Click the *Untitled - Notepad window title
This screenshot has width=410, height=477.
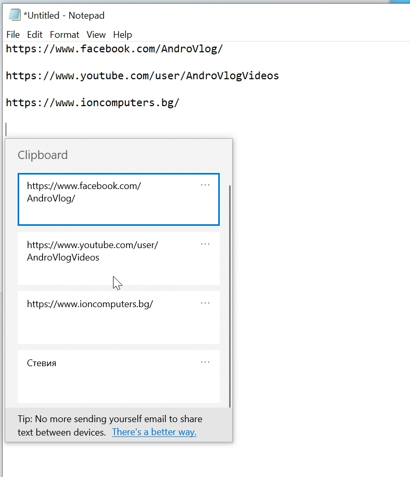(x=64, y=15)
